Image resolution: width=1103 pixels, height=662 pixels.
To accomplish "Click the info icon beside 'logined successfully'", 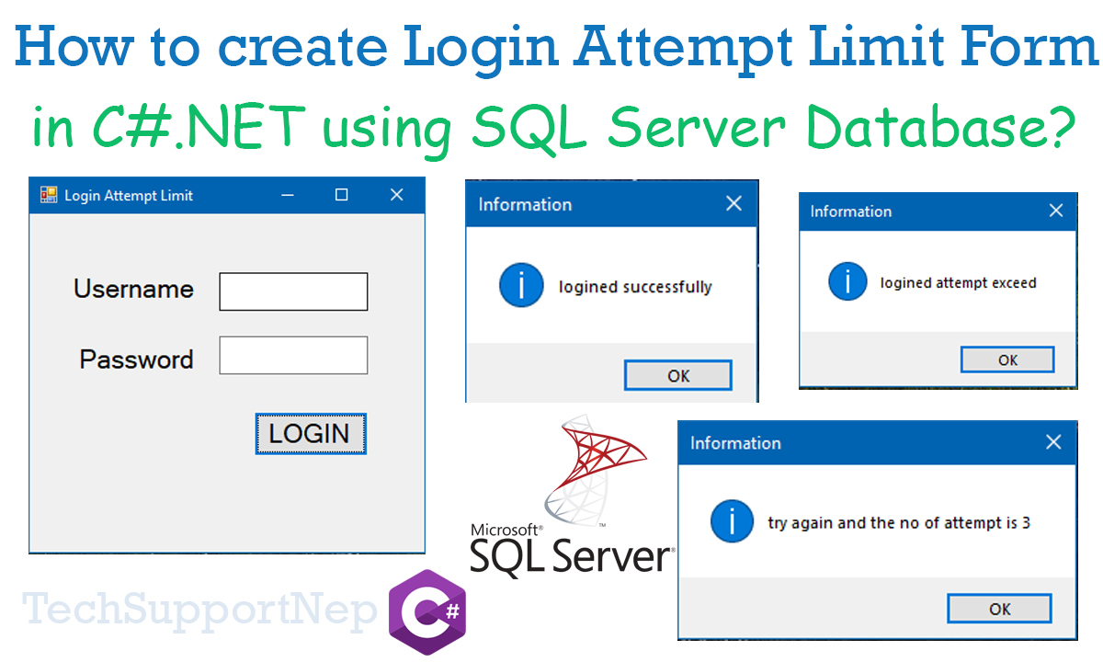I will pos(521,286).
